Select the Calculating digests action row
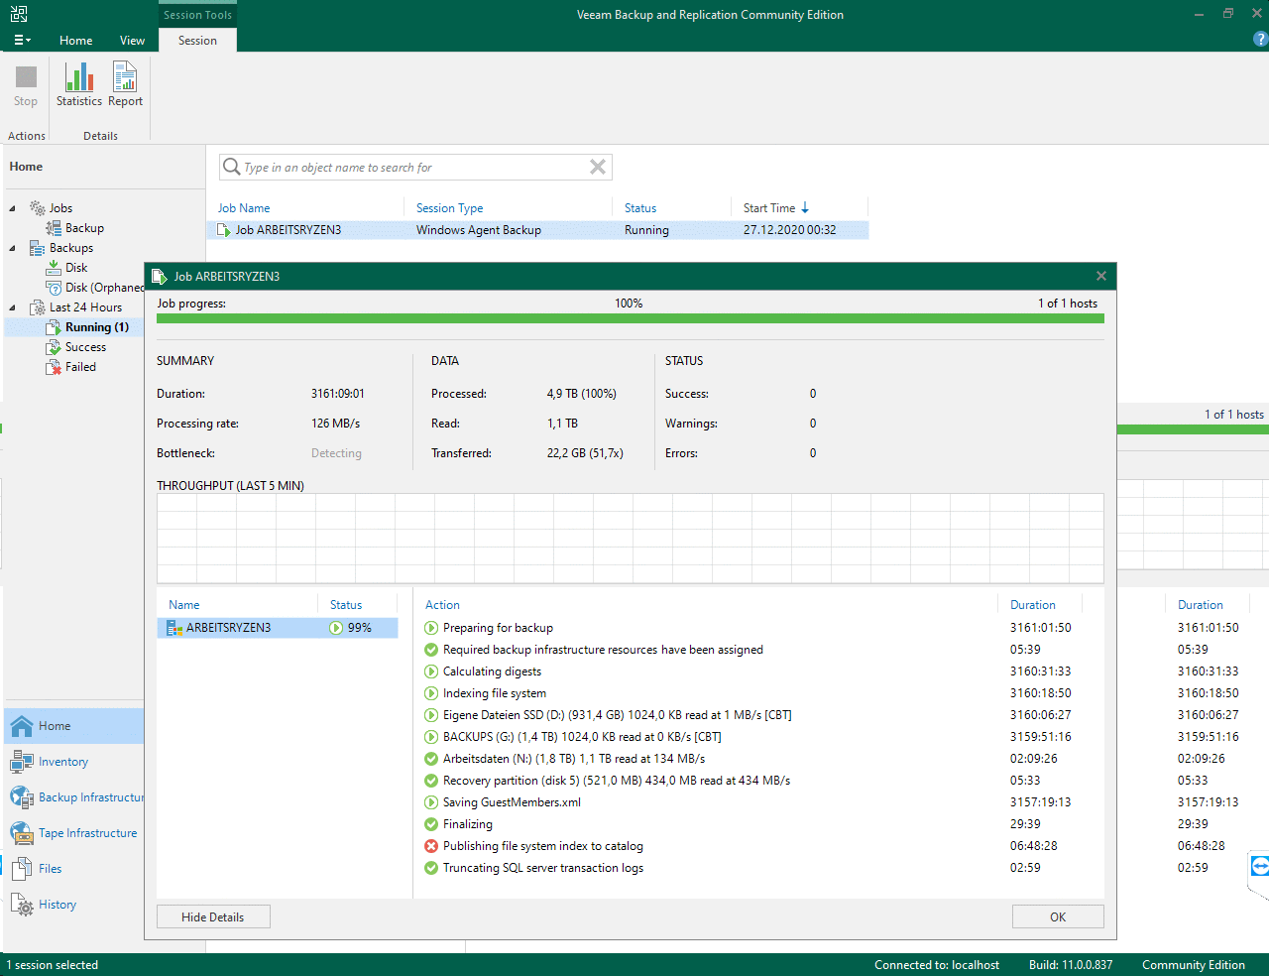This screenshot has width=1269, height=976. click(758, 671)
